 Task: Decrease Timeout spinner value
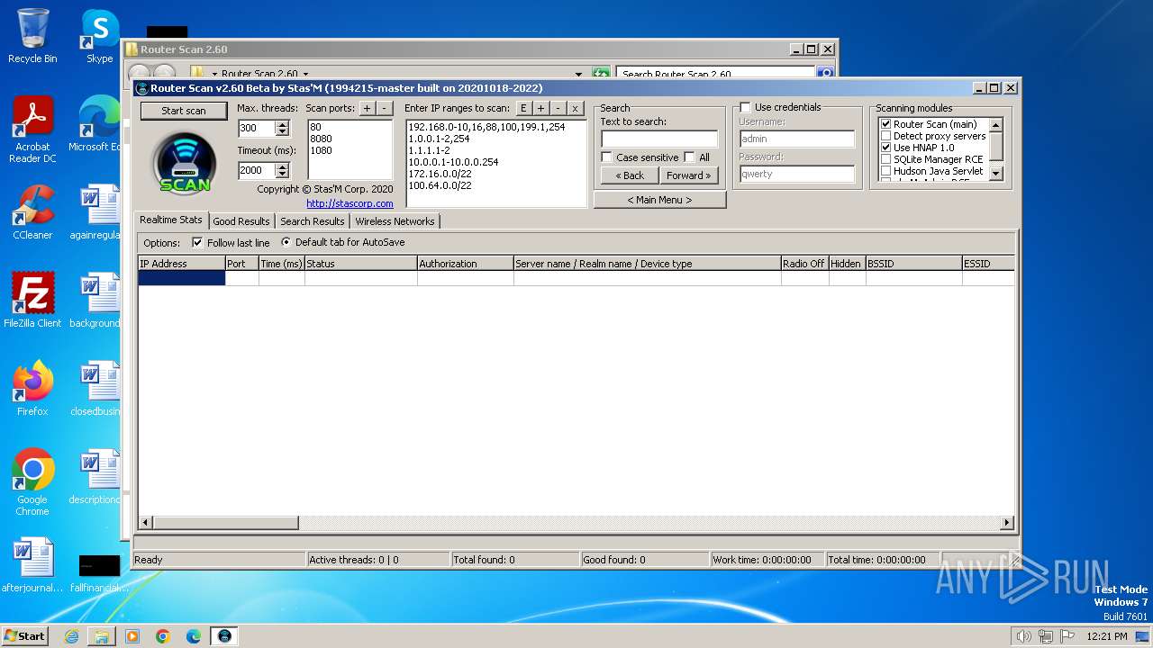283,175
